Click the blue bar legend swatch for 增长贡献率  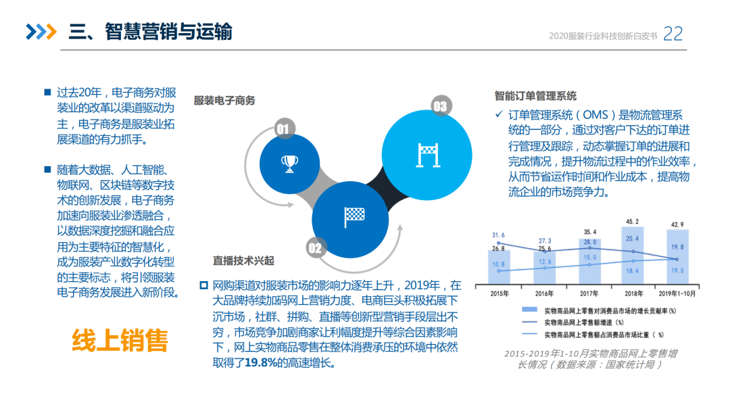pos(530,310)
